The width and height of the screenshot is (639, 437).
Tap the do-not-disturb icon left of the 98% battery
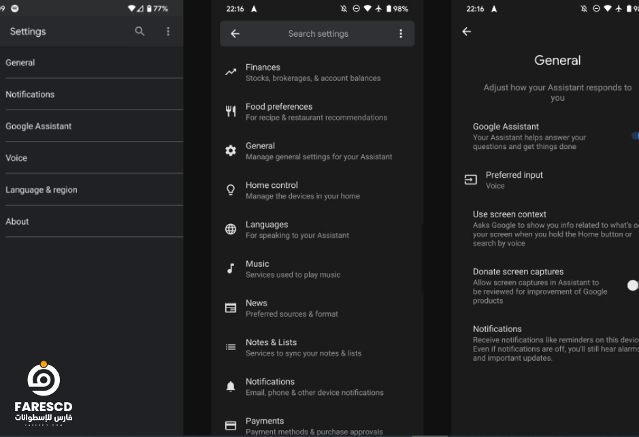point(356,8)
